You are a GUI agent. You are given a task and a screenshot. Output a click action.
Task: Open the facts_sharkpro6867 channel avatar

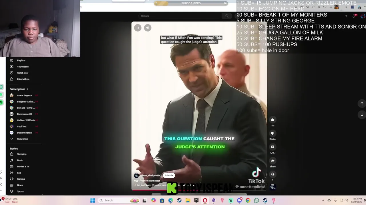[x=136, y=175]
